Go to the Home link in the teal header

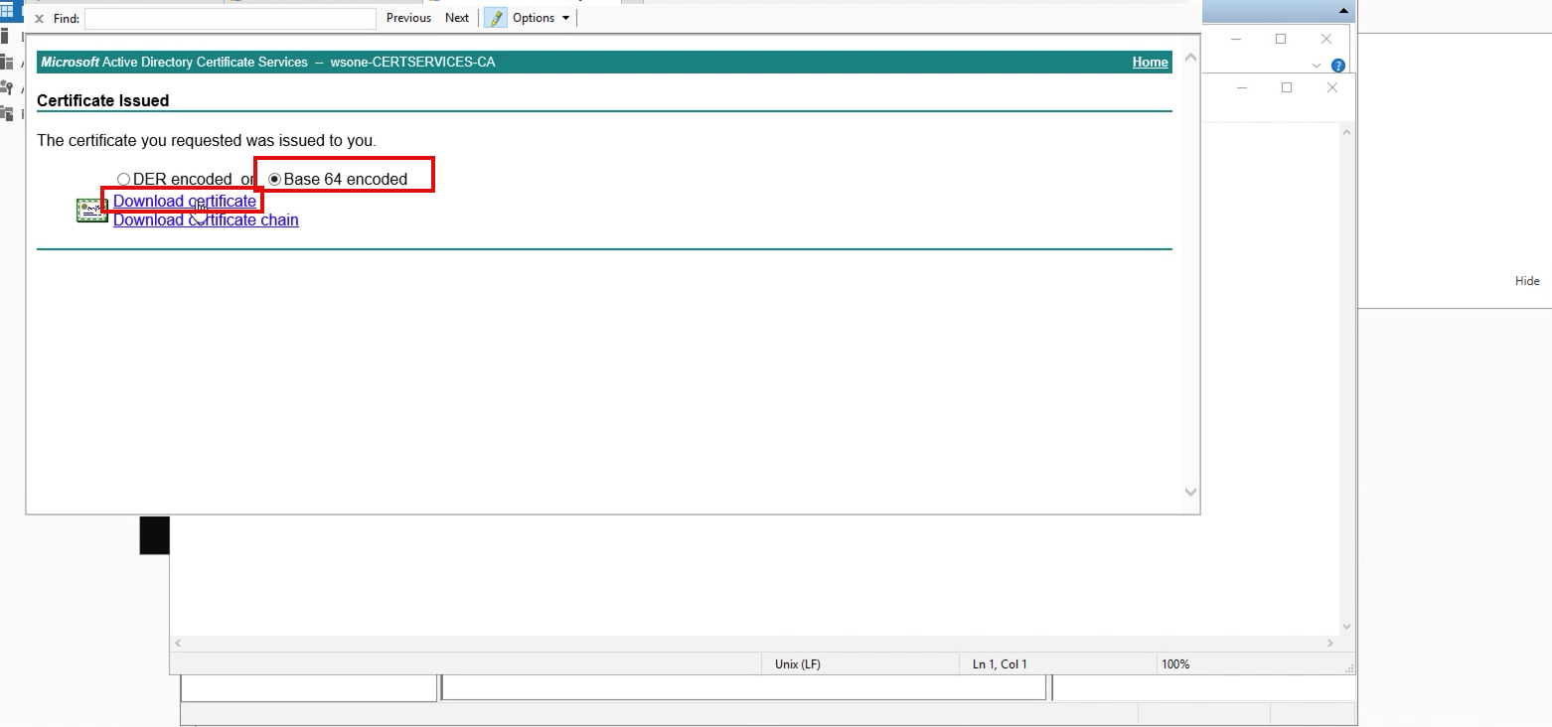pyautogui.click(x=1150, y=62)
